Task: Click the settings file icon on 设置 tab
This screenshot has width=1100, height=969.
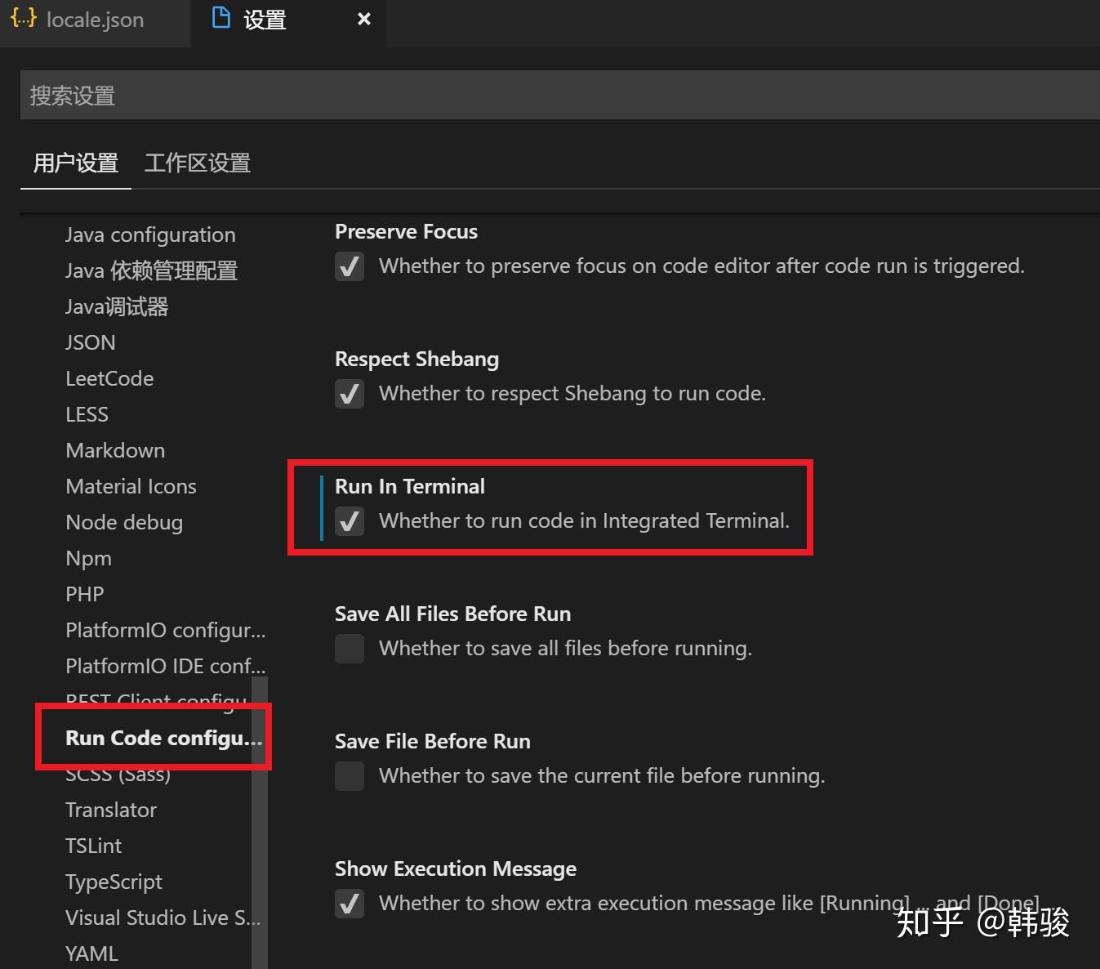Action: click(221, 18)
